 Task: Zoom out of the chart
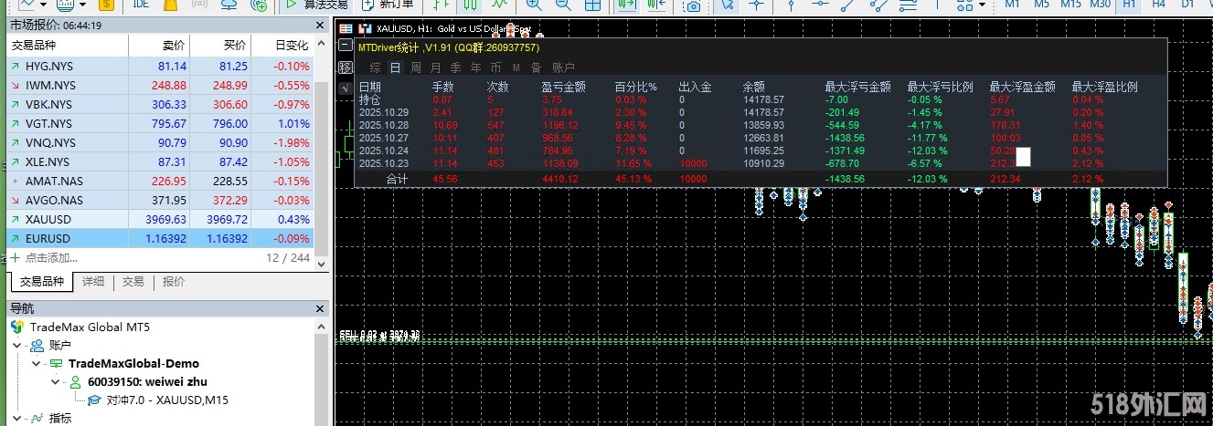point(565,5)
